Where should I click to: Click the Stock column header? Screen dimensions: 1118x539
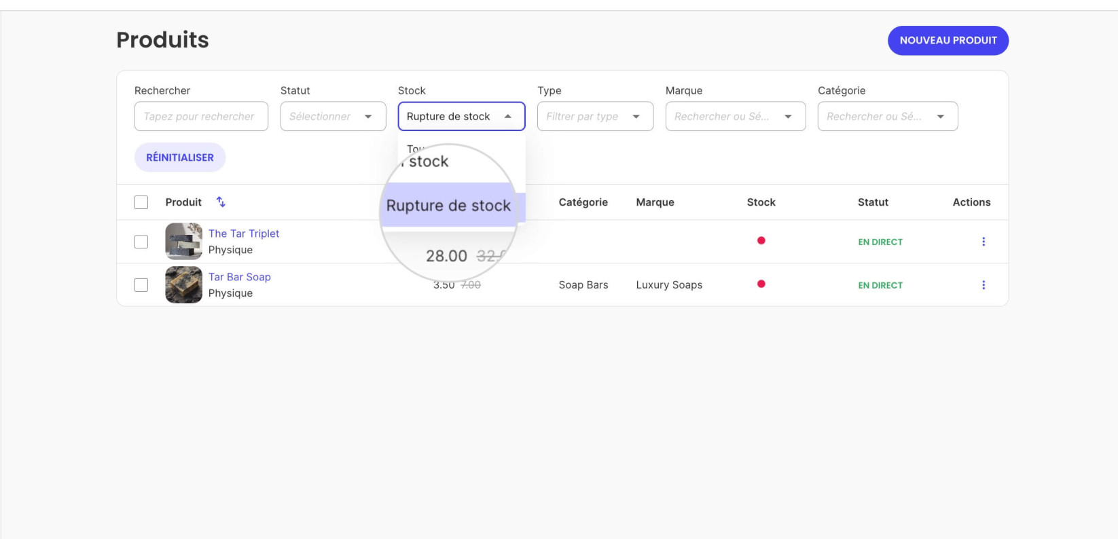(761, 202)
